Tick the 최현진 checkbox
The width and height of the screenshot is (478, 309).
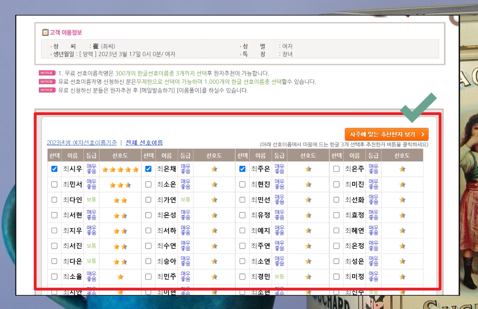tap(242, 184)
